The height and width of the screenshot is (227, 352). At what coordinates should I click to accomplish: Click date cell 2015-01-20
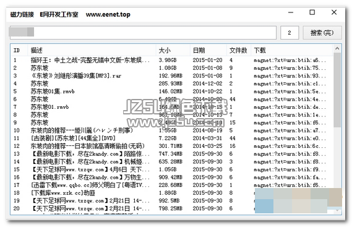(207, 60)
